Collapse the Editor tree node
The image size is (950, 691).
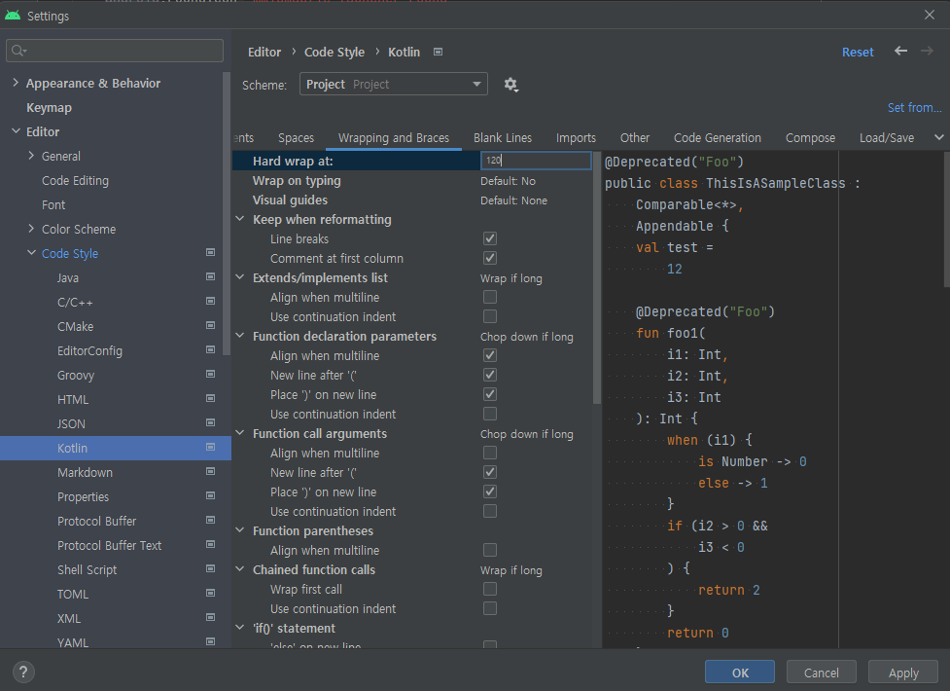tap(16, 131)
